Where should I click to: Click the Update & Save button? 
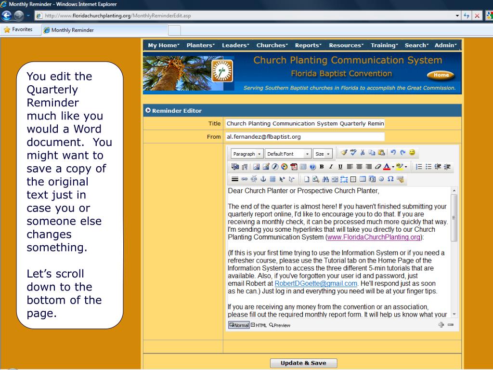(303, 363)
